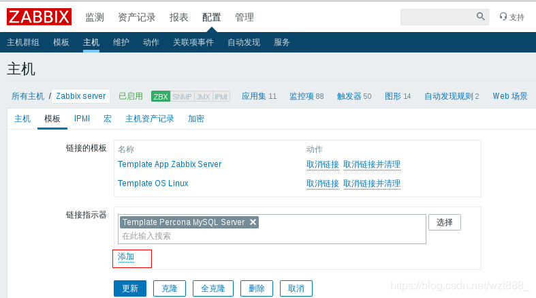The width and height of the screenshot is (536, 298).
Task: Click the 添加 link
Action: click(126, 257)
